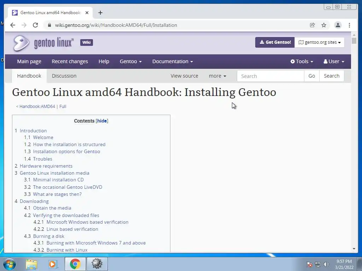Viewport: 362px width, 271px height.
Task: Expand the Tools dropdown menu
Action: tap(302, 61)
